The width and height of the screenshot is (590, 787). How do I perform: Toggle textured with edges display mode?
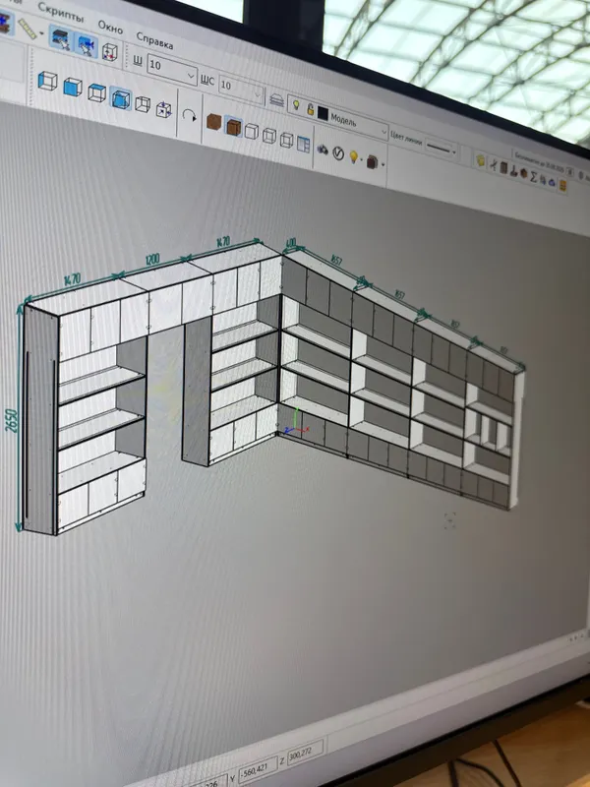[233, 127]
